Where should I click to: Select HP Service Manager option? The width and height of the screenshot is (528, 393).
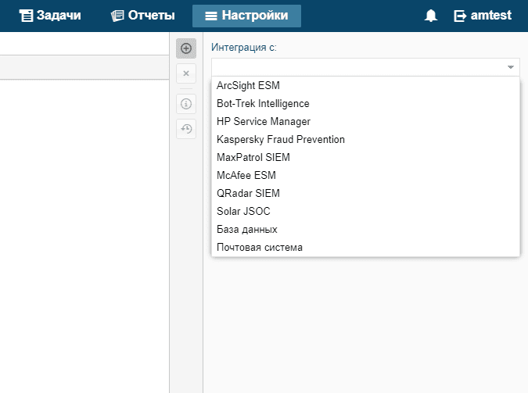[x=264, y=121]
